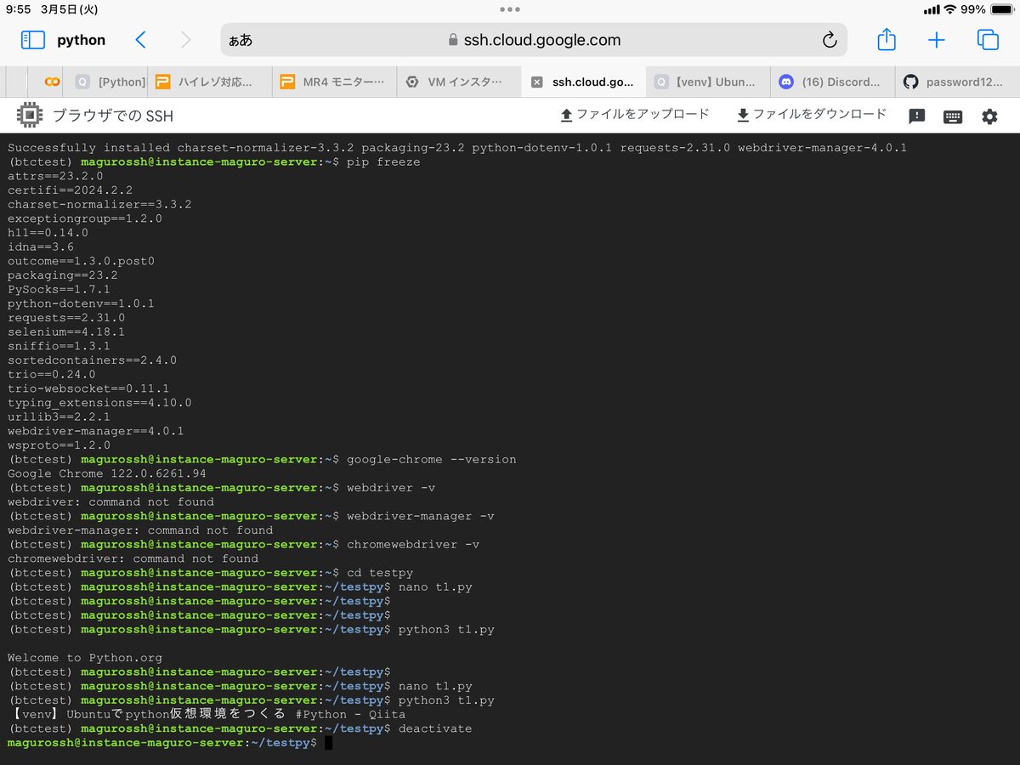Click the 'typing_extensions==4.10.0' line
1020x765 pixels.
click(99, 403)
